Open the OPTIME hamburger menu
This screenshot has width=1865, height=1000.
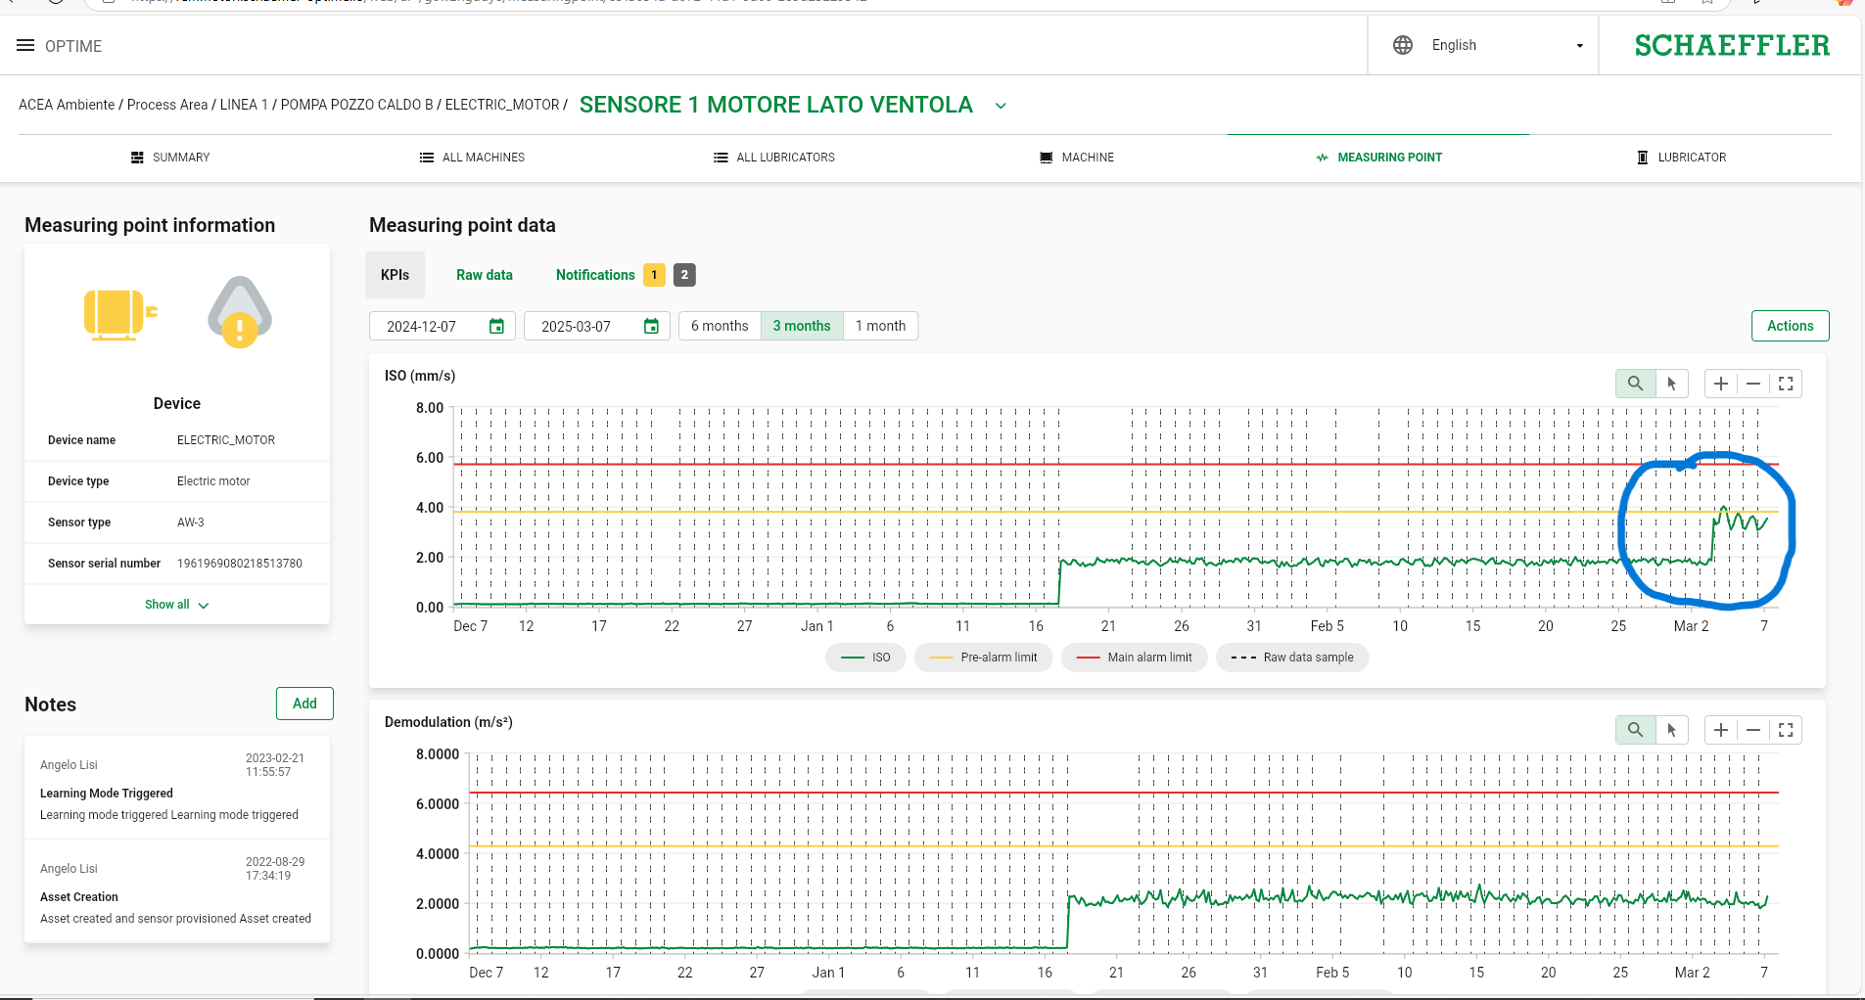coord(25,46)
